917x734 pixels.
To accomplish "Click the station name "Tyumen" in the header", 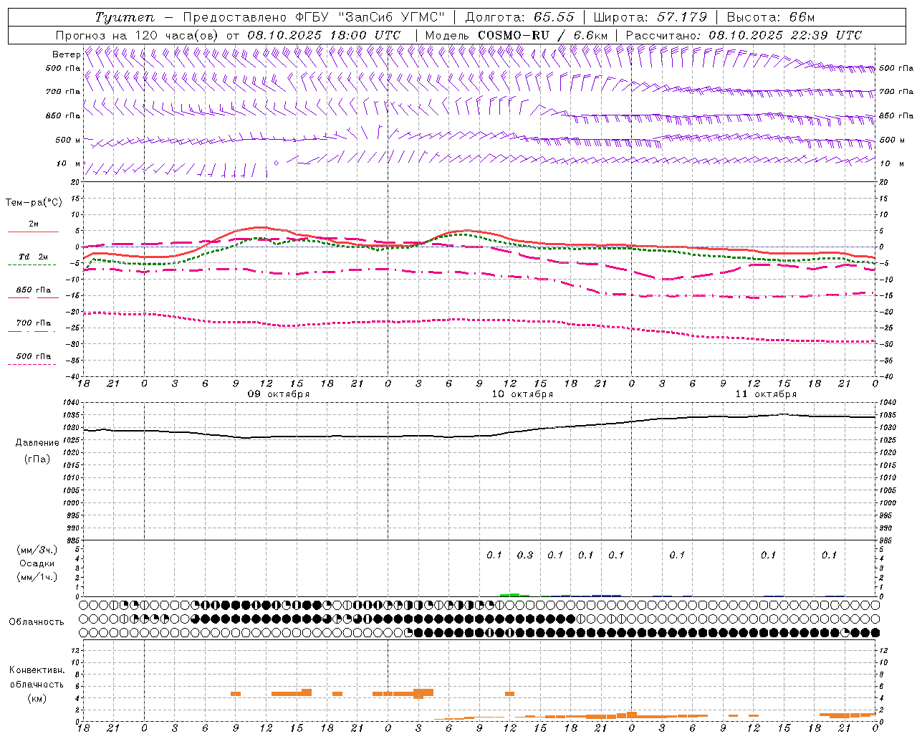I will point(125,17).
